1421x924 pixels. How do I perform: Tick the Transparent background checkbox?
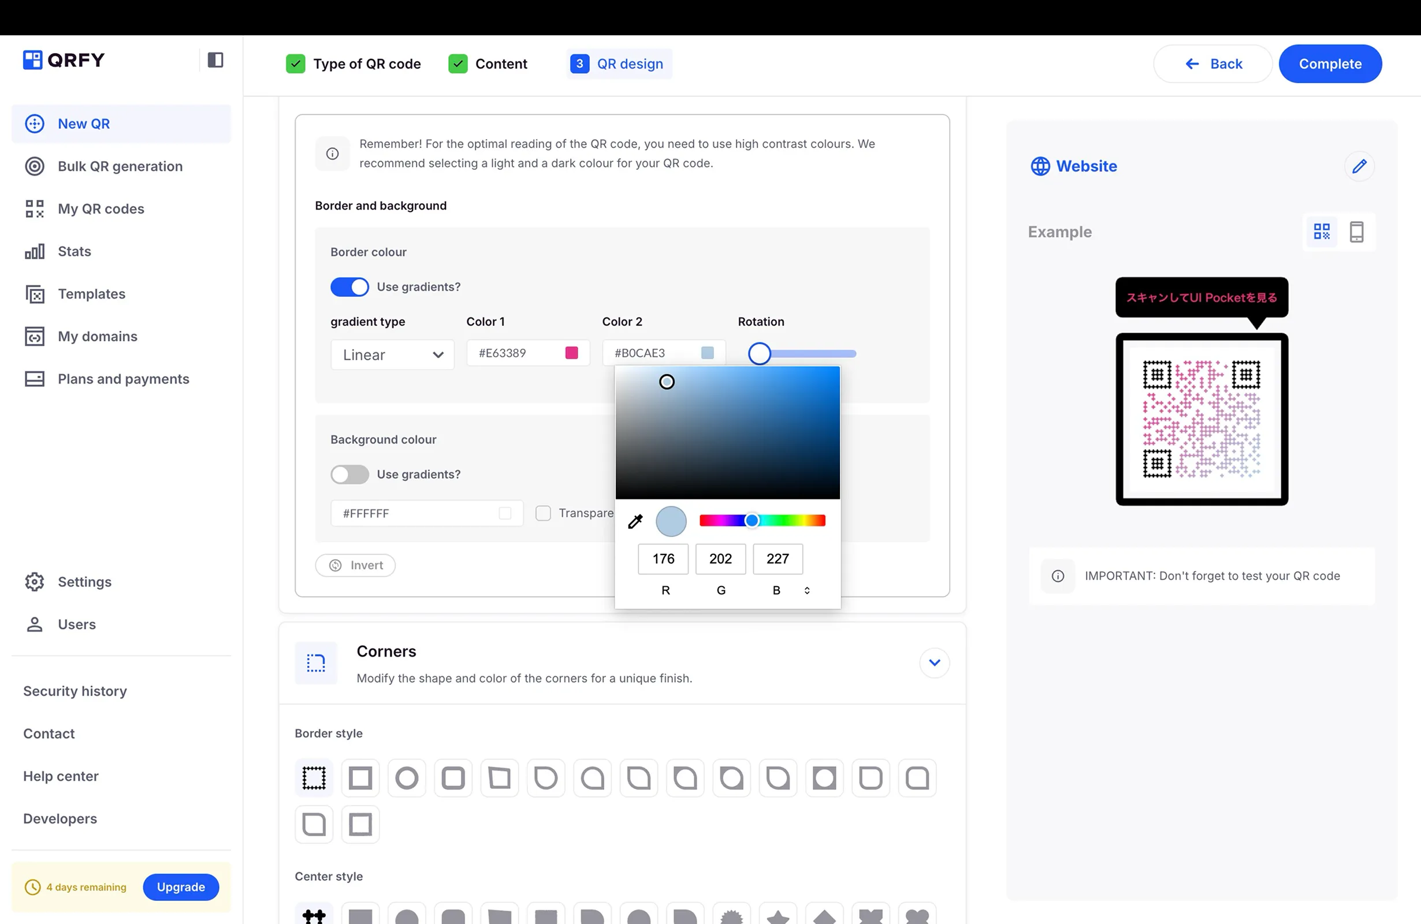[x=543, y=513]
